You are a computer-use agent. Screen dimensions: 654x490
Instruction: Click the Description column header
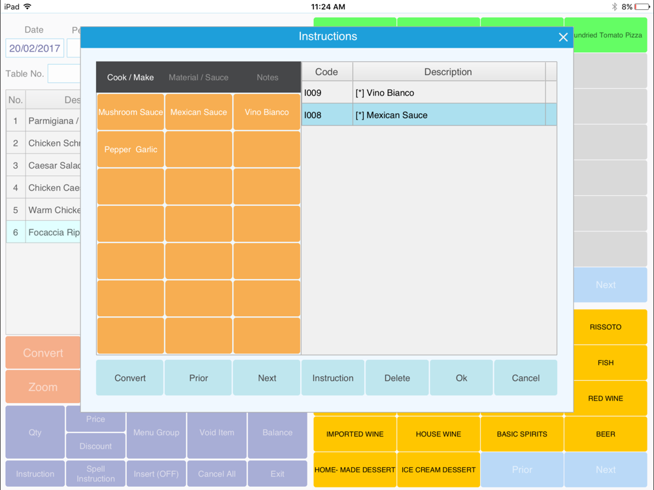(x=449, y=72)
